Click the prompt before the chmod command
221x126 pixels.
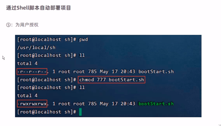point(47,80)
